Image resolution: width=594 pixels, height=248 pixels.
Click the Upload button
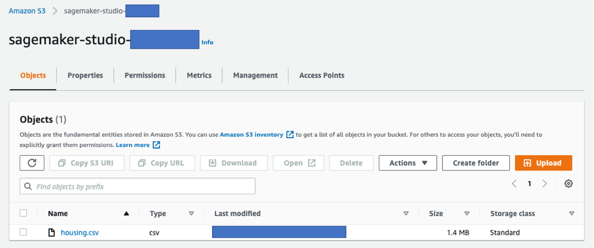543,163
